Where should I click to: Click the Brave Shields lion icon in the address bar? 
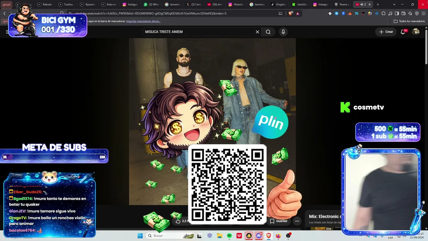(x=290, y=13)
